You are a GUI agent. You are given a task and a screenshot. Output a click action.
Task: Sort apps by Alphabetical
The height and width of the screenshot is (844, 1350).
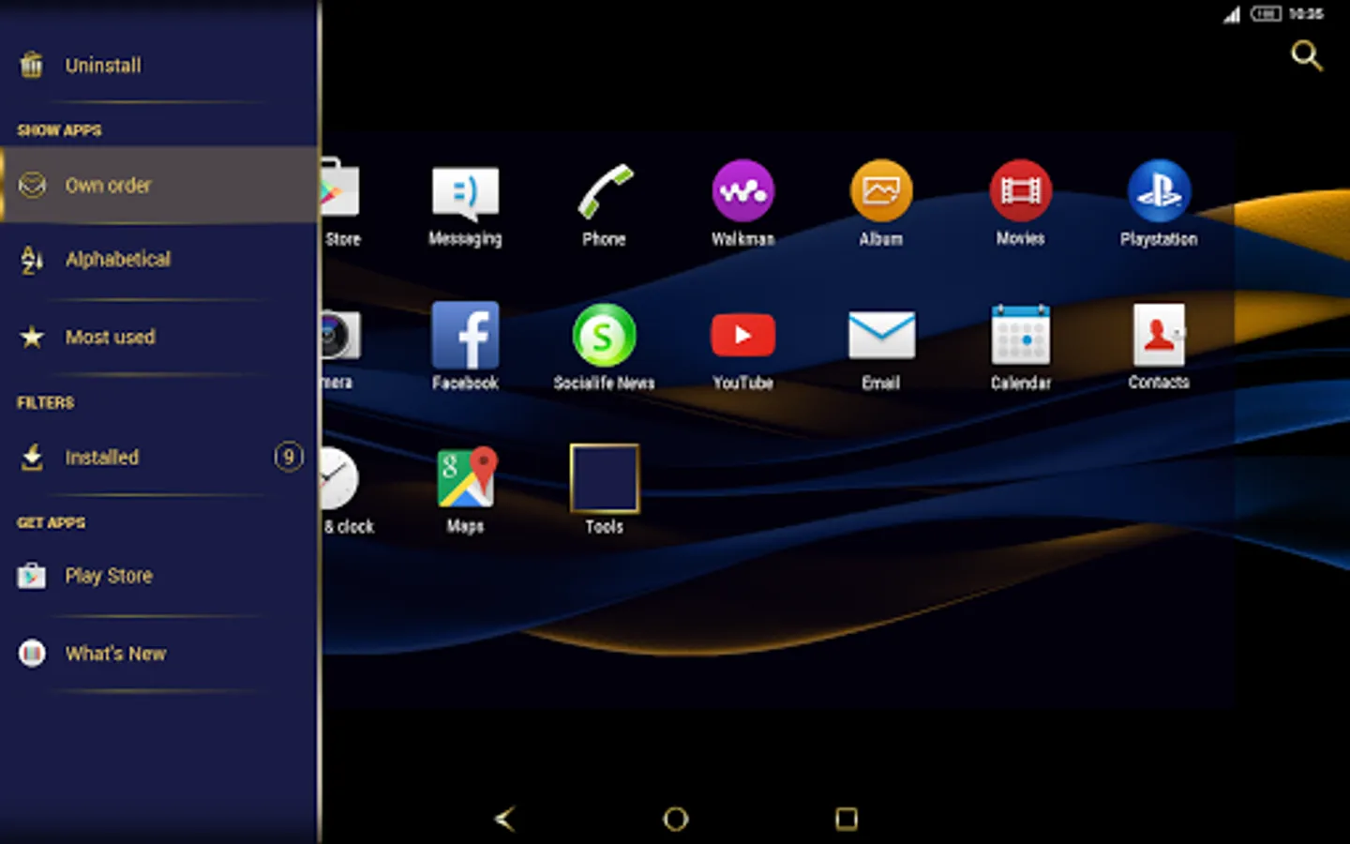(x=157, y=260)
